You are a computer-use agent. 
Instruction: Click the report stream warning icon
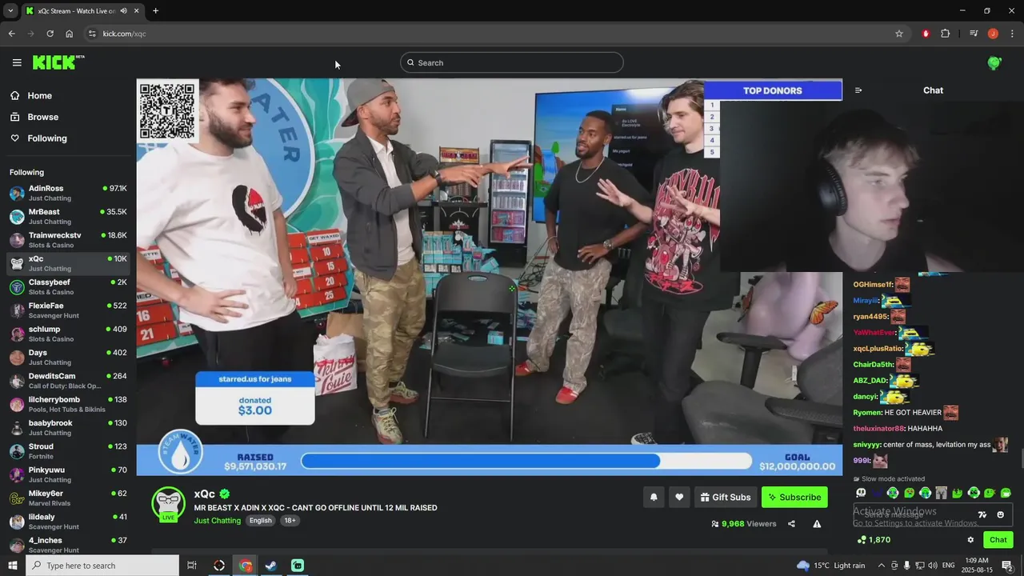[817, 524]
